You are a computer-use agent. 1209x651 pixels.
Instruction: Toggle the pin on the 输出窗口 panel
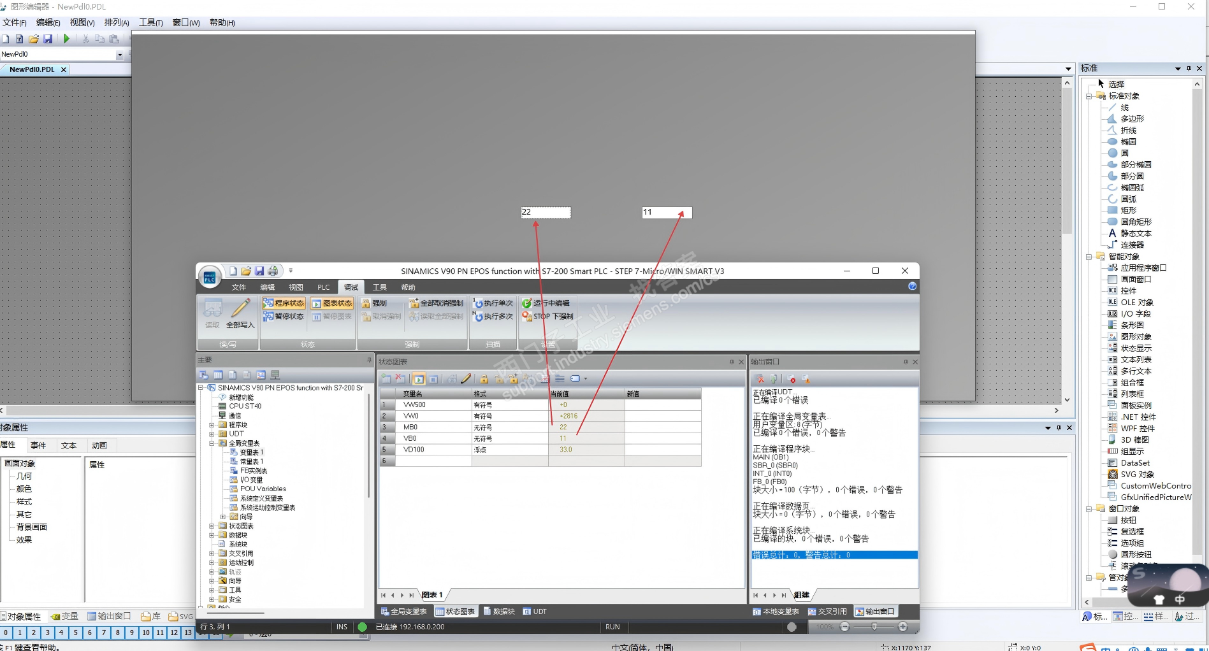(x=906, y=362)
